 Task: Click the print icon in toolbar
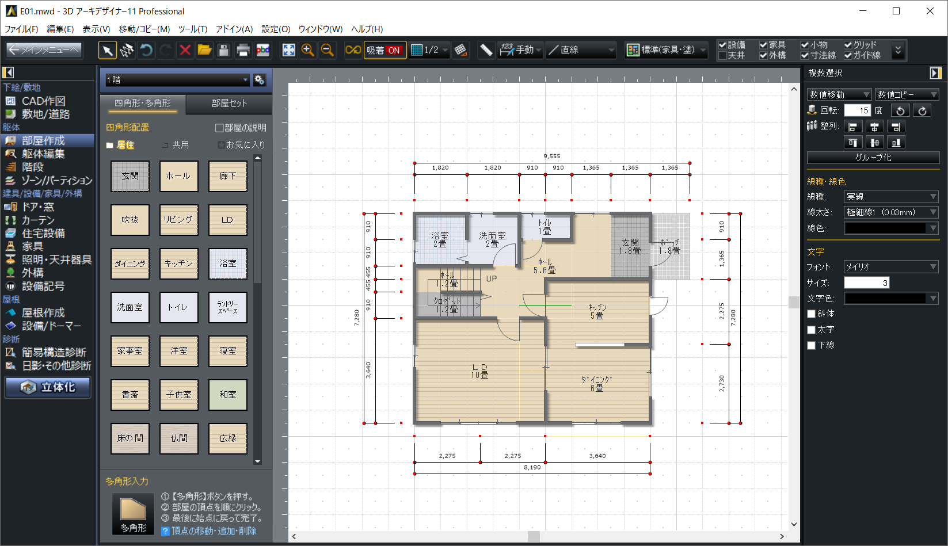click(243, 51)
